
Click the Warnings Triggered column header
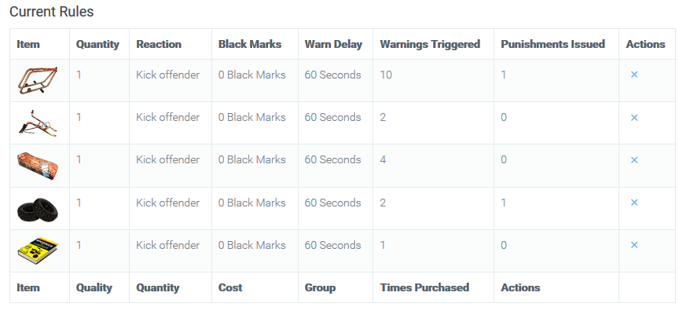430,44
